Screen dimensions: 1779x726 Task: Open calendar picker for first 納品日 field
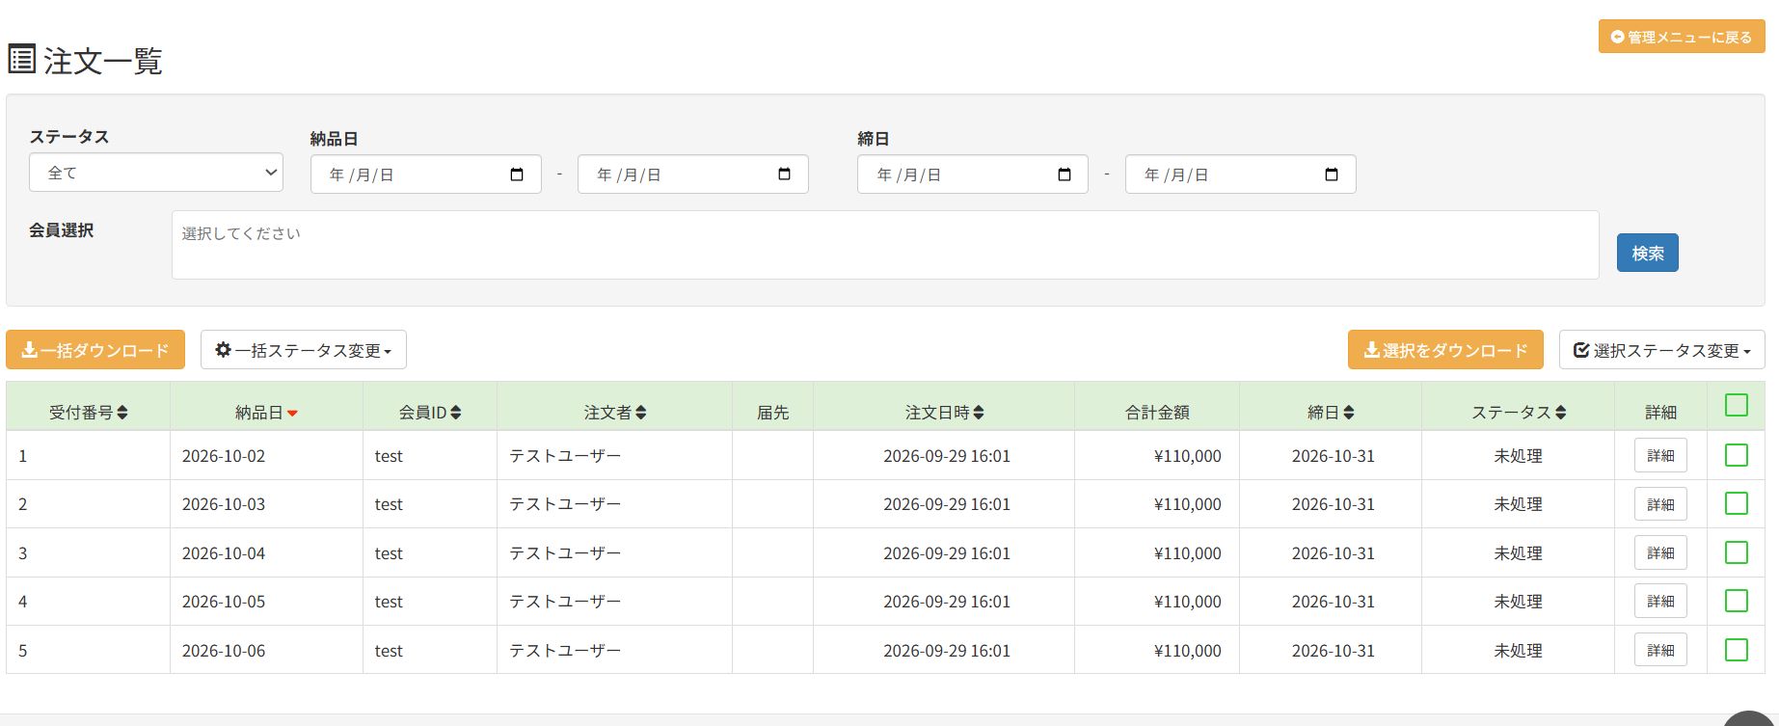point(517,175)
